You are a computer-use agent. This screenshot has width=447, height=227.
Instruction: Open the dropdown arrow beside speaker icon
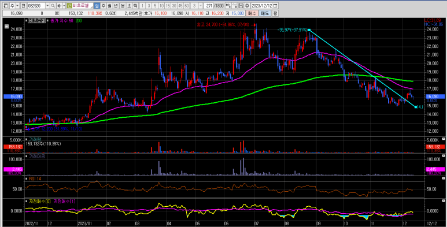coord(64,6)
